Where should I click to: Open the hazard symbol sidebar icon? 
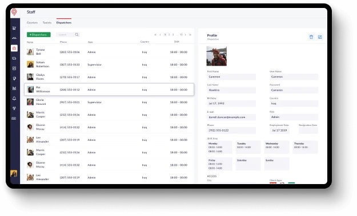[x=14, y=108]
